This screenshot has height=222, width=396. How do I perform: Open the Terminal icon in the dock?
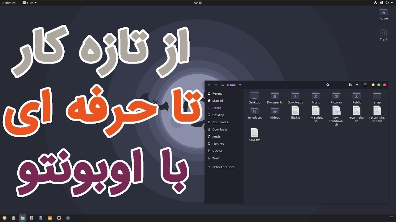pos(68,218)
